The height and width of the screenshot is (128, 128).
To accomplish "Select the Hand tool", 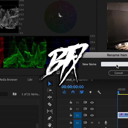I will click(x=50, y=125).
